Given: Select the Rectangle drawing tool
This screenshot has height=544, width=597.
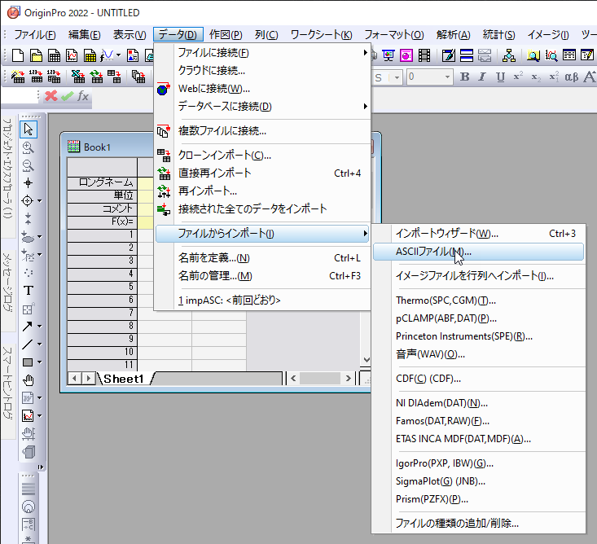Looking at the screenshot, I should pos(28,362).
